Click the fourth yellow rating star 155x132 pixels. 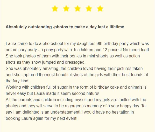(89, 9)
